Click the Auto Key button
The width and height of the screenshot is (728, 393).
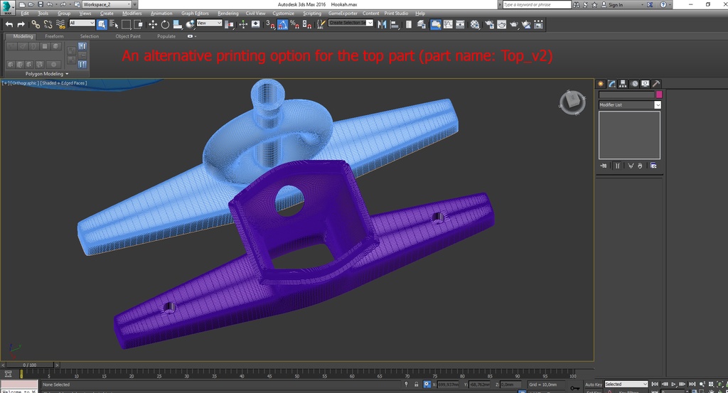(x=594, y=384)
